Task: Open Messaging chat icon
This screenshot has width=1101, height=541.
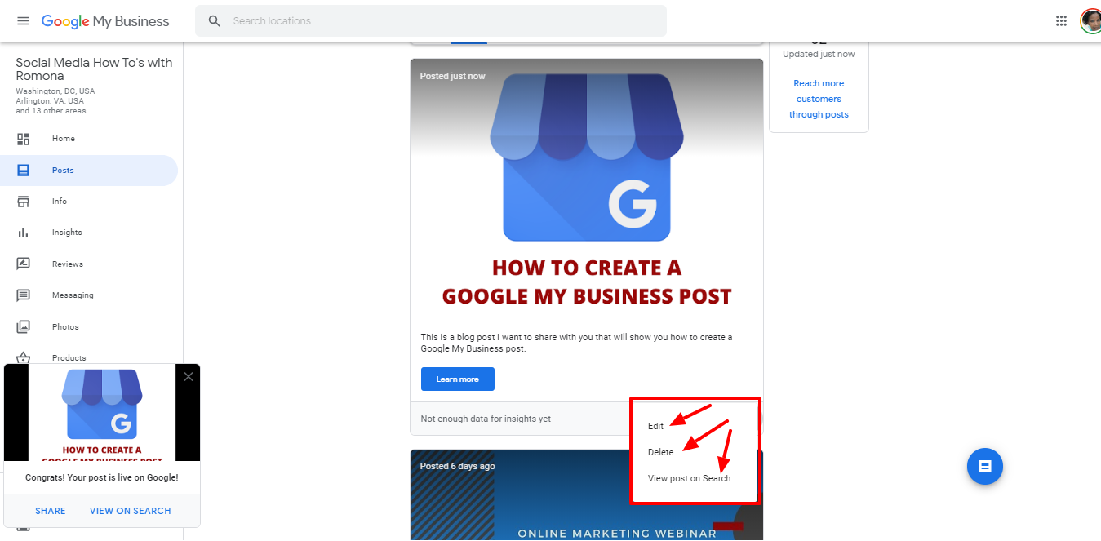Action: coord(24,295)
